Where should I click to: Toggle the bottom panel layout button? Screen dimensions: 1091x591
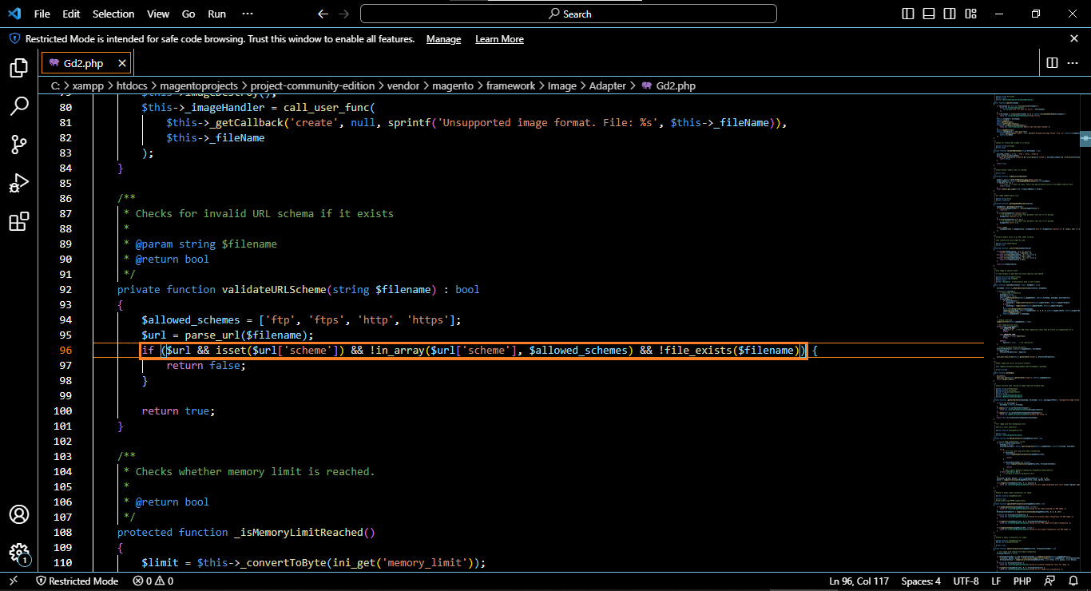click(x=929, y=14)
